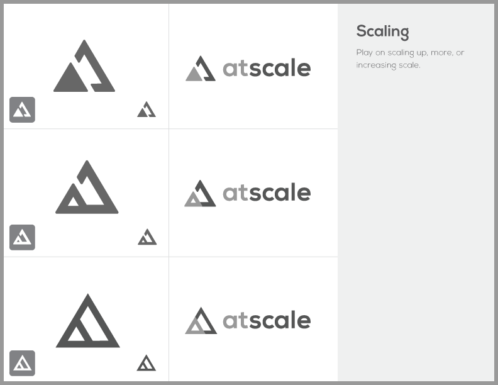Click the small dark logo in middle row
Image resolution: width=498 pixels, height=385 pixels.
(147, 237)
